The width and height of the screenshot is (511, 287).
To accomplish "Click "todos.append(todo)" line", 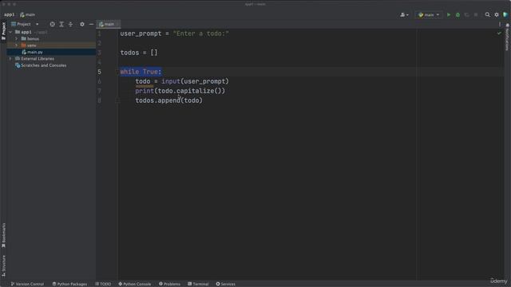I will tap(168, 100).
